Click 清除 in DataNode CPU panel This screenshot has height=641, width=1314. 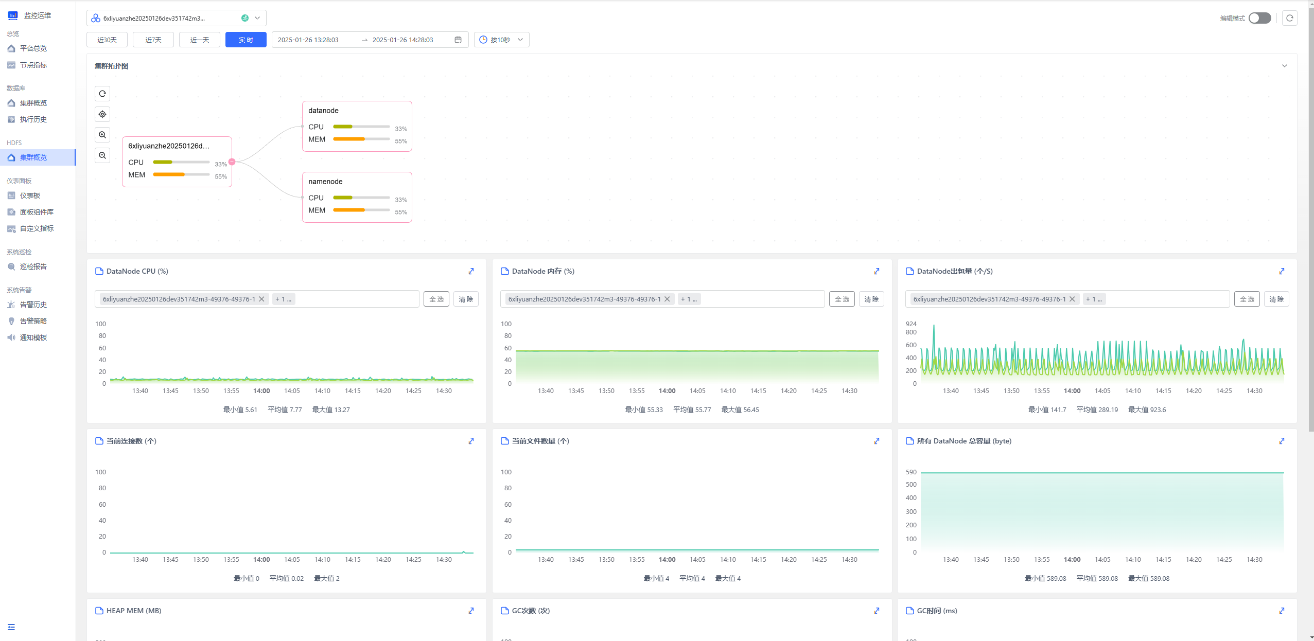pyautogui.click(x=466, y=299)
